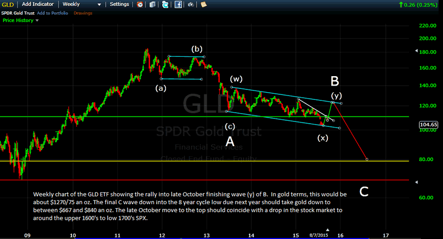Open the chart Settings menu
The height and width of the screenshot is (239, 443).
pos(119,4)
